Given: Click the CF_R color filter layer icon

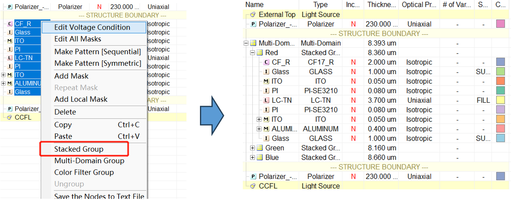Looking at the screenshot, I should point(266,62).
